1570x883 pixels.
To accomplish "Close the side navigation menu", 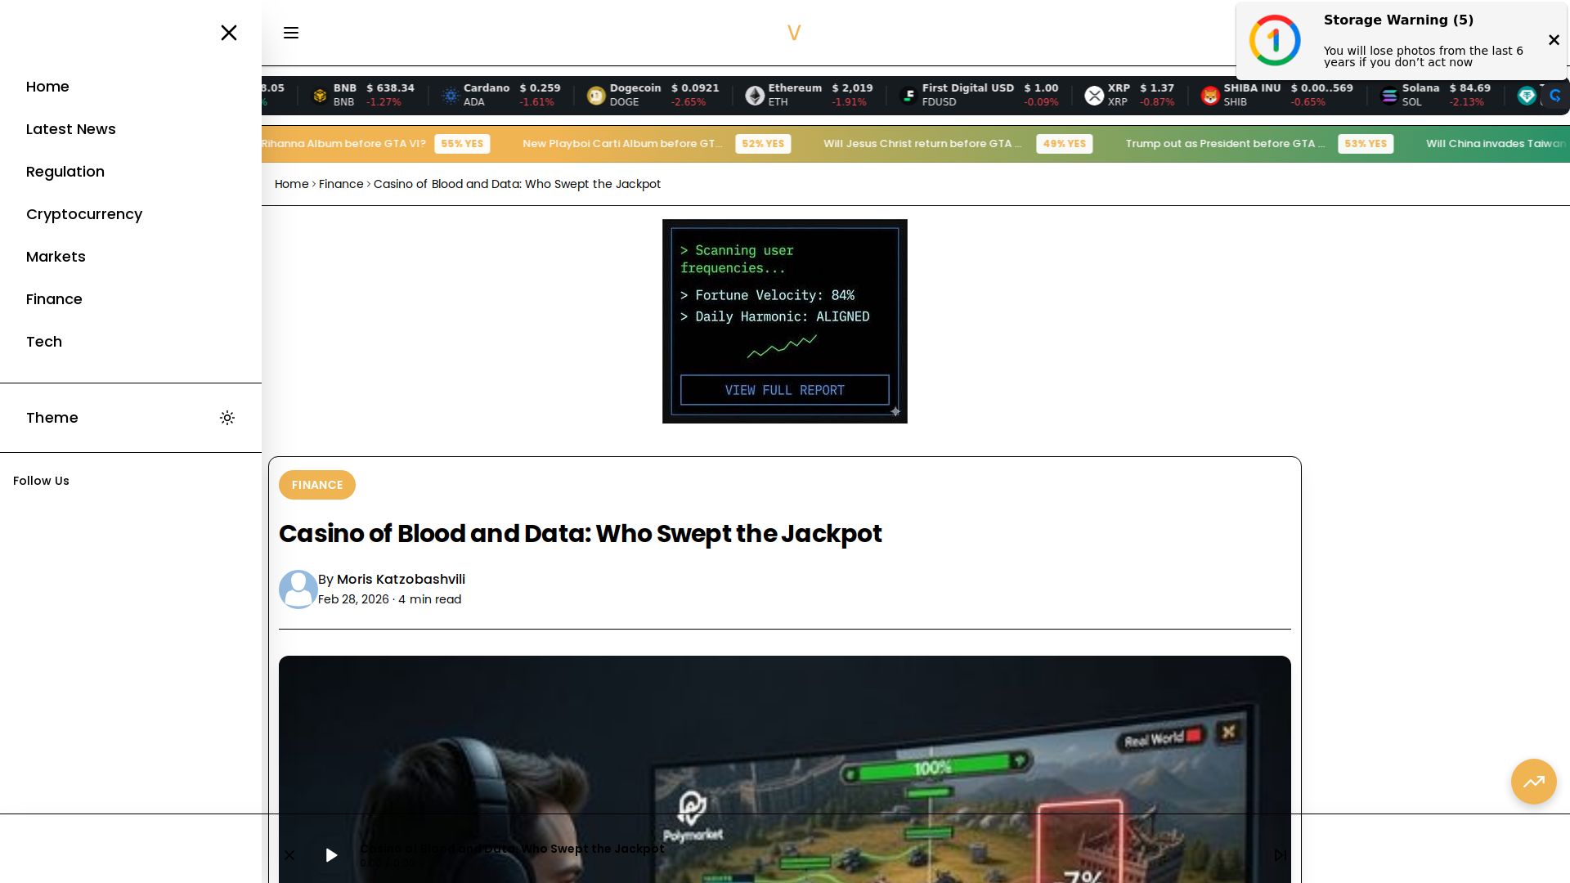I will [229, 33].
